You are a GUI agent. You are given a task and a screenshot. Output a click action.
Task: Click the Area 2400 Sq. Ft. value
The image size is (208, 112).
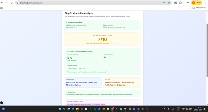[74, 28]
